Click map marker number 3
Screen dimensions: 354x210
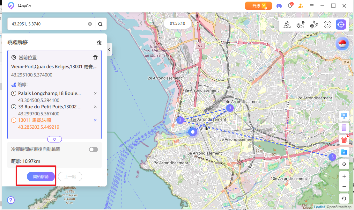(332, 157)
